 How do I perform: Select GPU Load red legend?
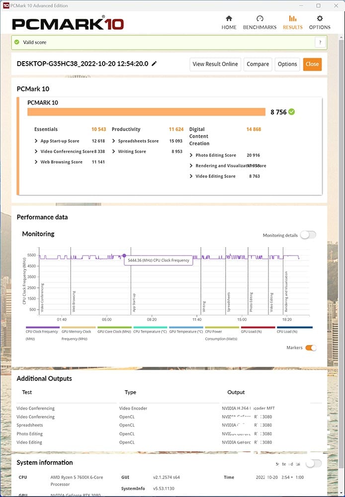coord(258,330)
